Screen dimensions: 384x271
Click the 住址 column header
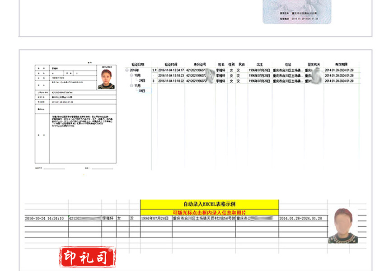pyautogui.click(x=288, y=65)
